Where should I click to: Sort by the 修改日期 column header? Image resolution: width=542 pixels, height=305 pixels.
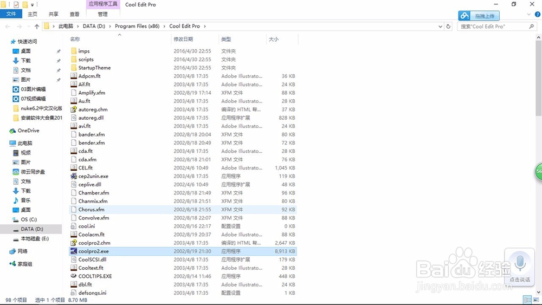pos(183,39)
